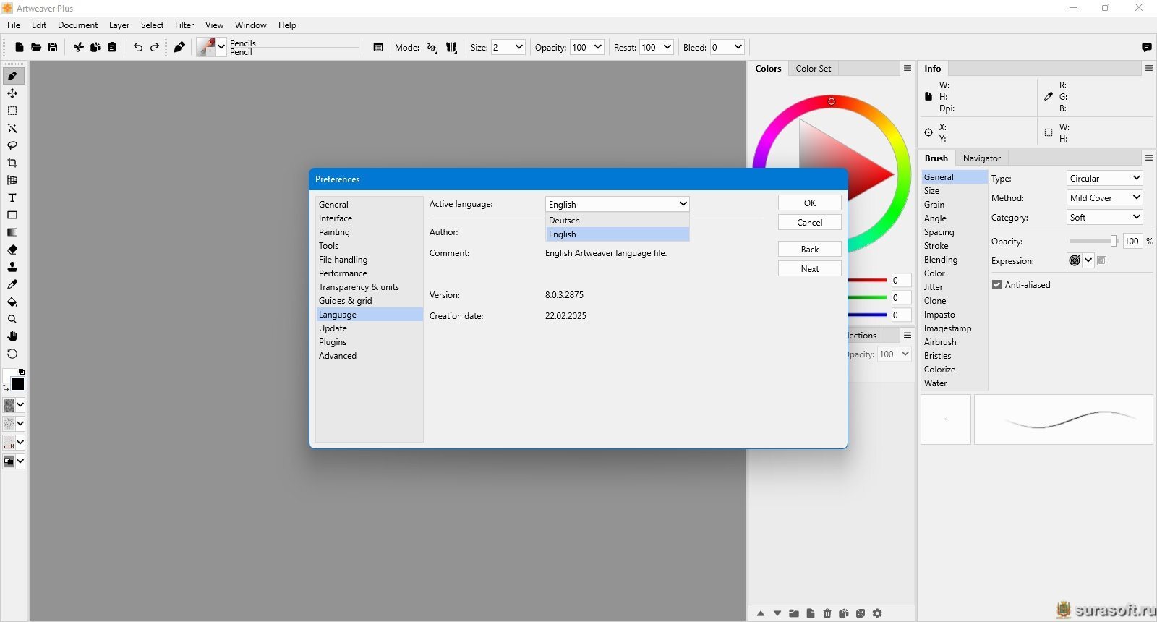Open the Filter menu
Screen dimensions: 1157x622
click(184, 25)
